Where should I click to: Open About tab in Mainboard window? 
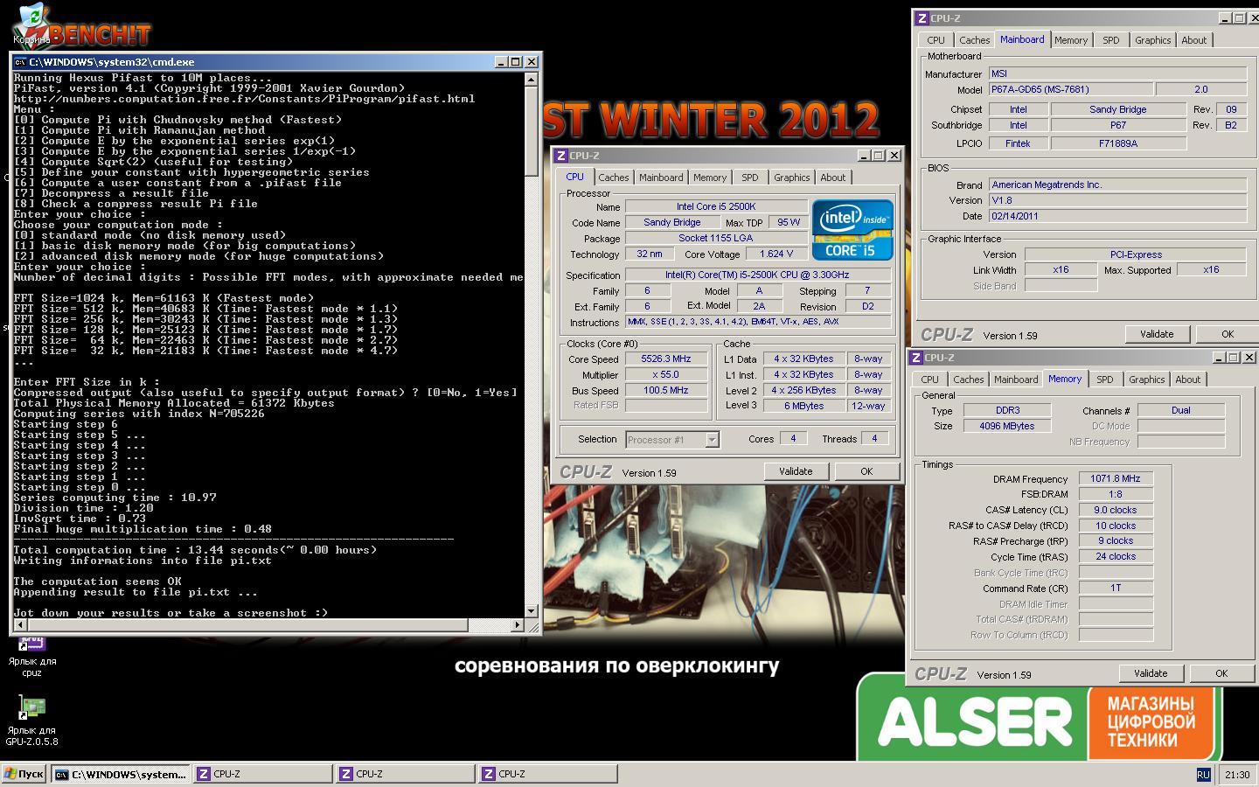(x=1194, y=40)
